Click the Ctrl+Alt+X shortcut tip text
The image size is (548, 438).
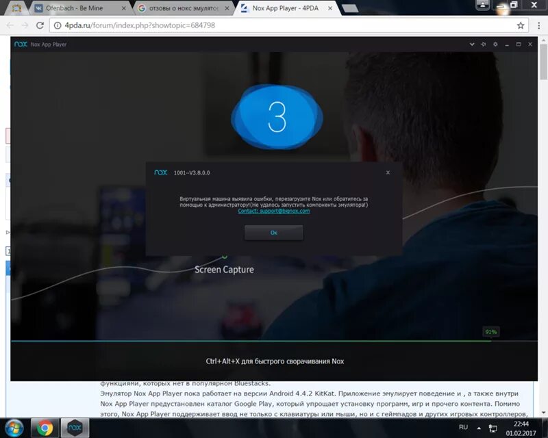275,361
